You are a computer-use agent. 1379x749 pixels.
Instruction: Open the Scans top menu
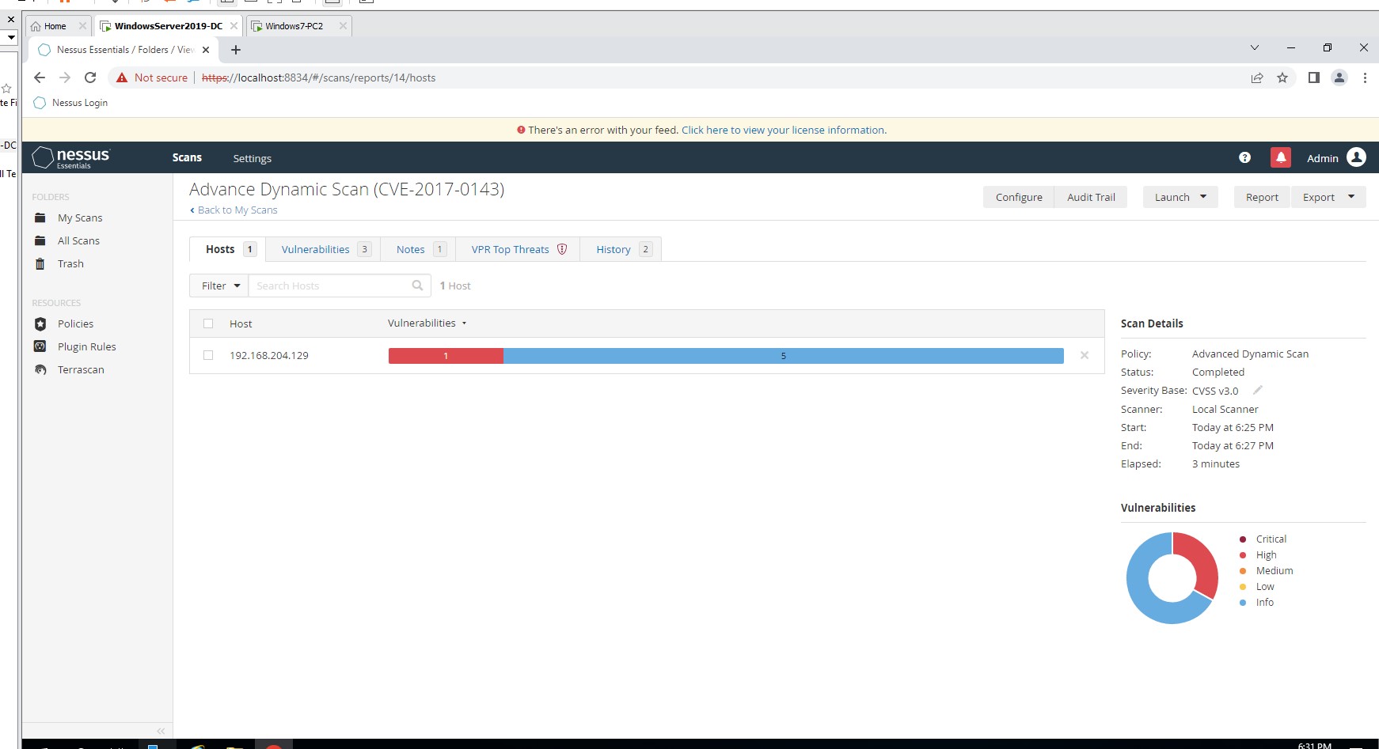point(187,157)
